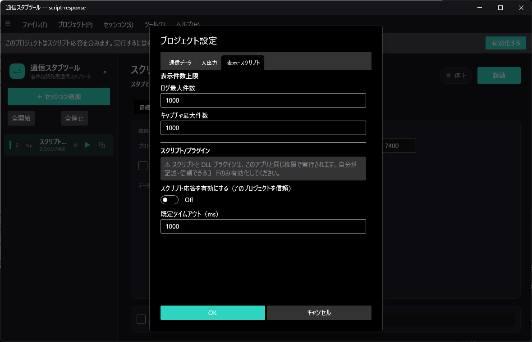Switch to the 通信データ tab
532x342 pixels.
[180, 63]
